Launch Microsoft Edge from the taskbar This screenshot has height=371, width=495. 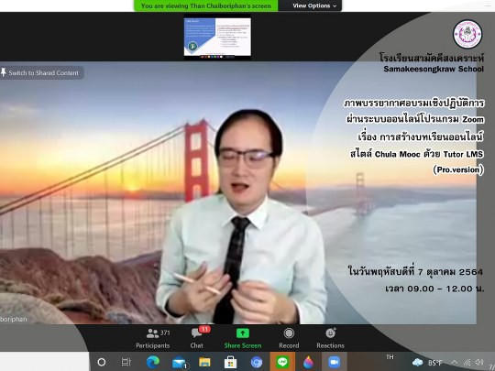(152, 362)
